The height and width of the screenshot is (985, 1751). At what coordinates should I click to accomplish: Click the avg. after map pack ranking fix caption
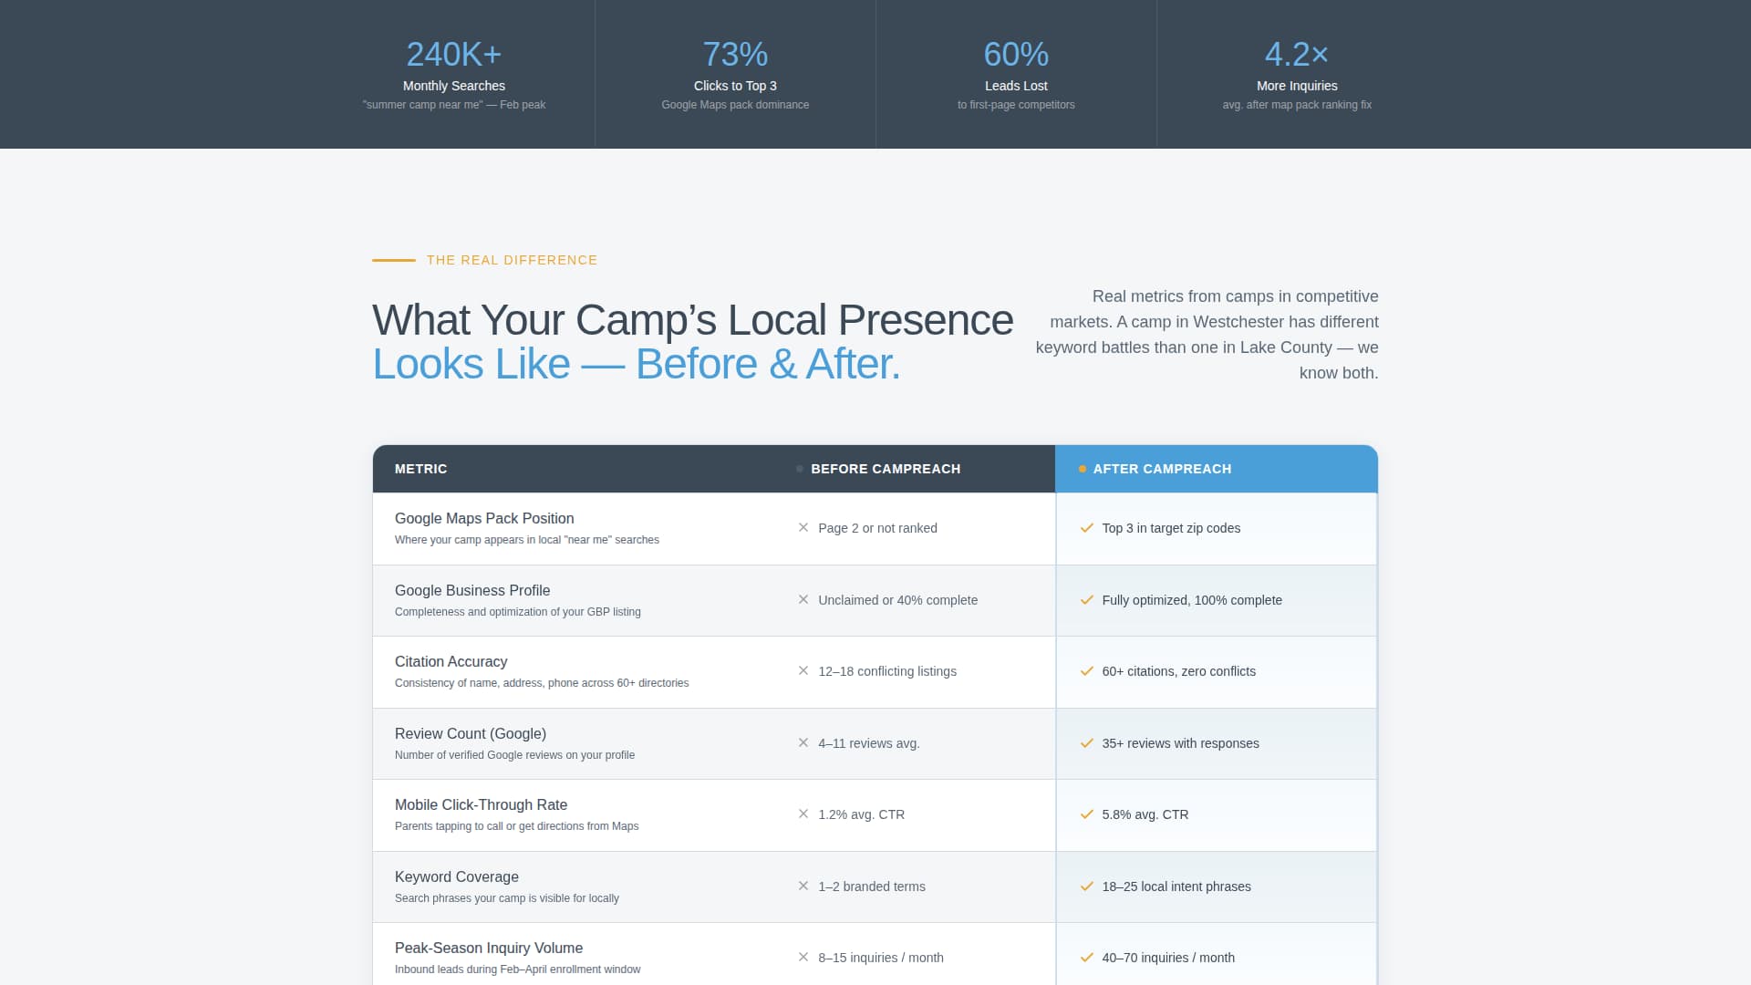click(1297, 105)
